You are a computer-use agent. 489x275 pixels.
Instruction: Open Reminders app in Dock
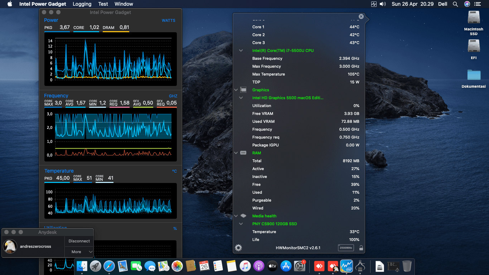click(x=218, y=266)
